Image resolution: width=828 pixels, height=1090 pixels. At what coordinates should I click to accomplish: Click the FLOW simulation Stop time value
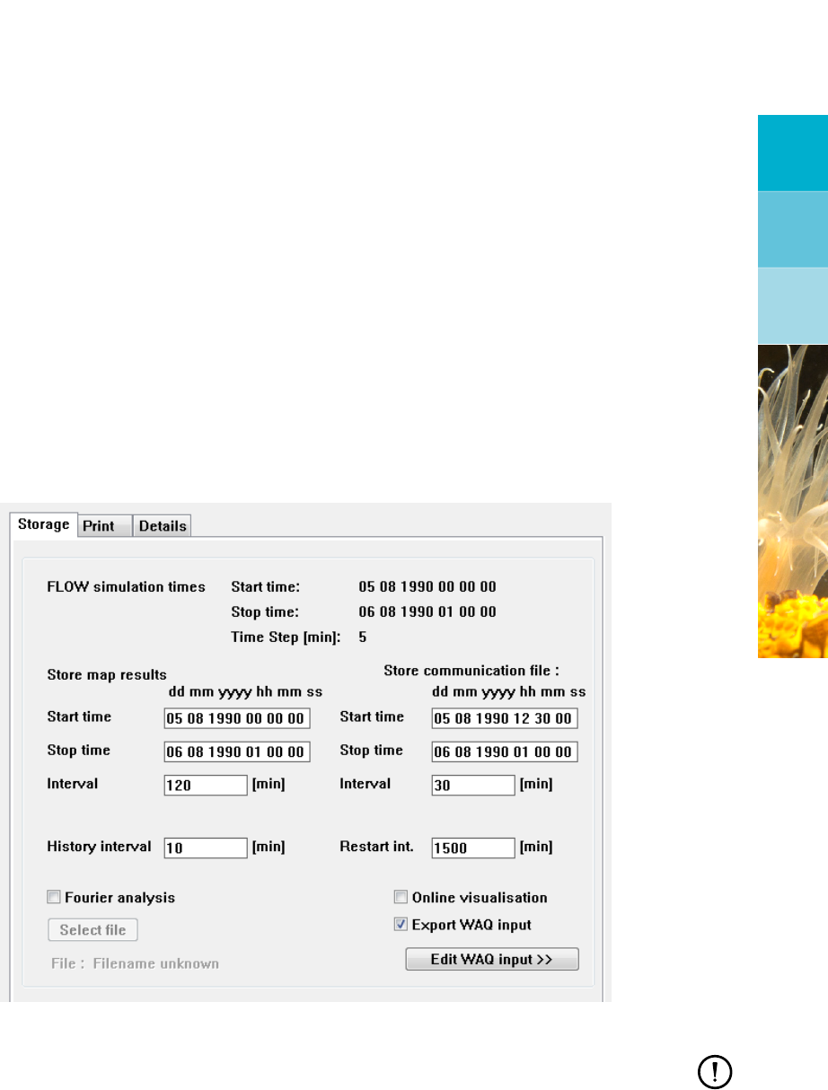click(x=427, y=612)
